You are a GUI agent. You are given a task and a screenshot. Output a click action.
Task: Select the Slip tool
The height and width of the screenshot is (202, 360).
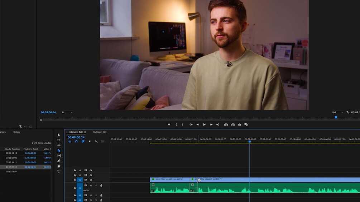pos(59,156)
